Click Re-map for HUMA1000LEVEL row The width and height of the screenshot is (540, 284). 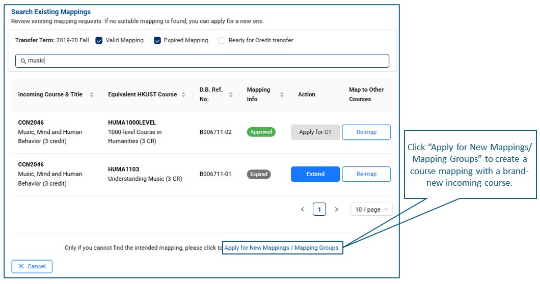coord(366,132)
